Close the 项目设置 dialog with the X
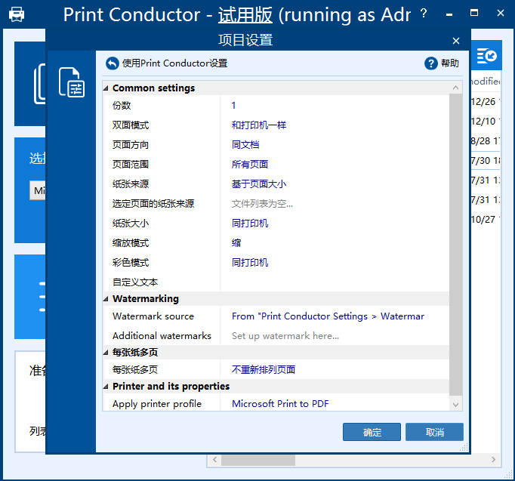The width and height of the screenshot is (515, 481). 455,41
